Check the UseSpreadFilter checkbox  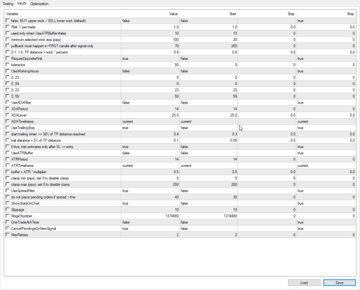[8, 190]
